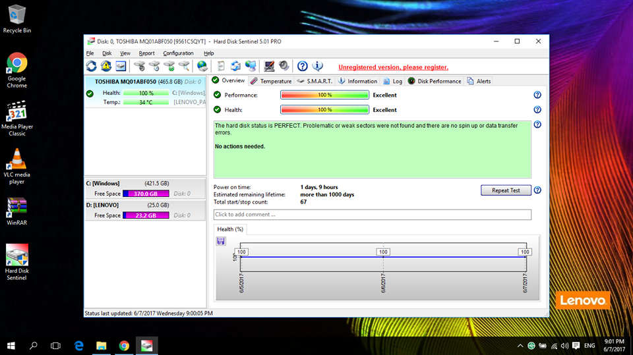Click help icon next to Repeat Test
The height and width of the screenshot is (355, 633).
tap(537, 190)
